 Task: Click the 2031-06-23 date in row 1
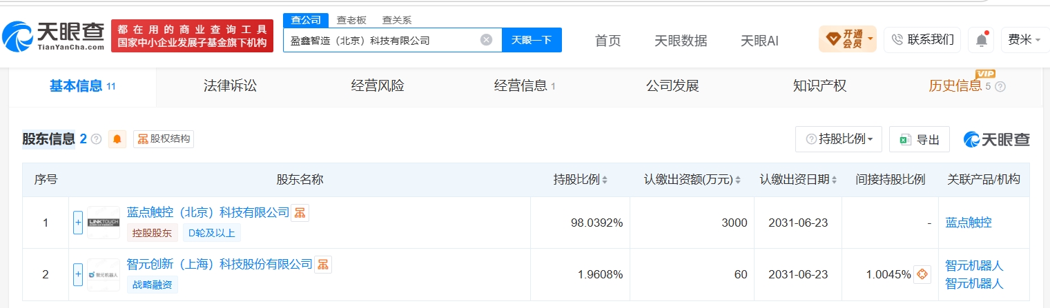point(797,223)
